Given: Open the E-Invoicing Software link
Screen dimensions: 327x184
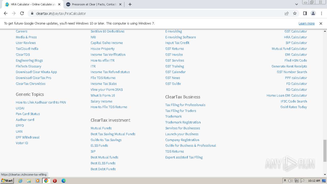Looking at the screenshot, I should click(181, 37).
